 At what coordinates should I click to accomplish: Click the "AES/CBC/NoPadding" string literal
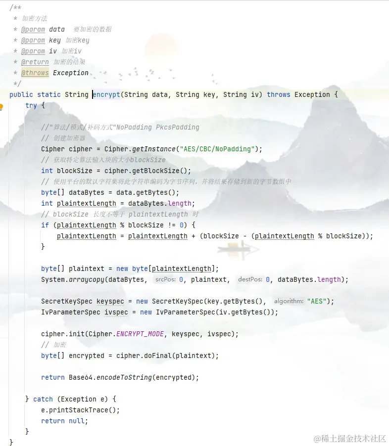coord(217,149)
